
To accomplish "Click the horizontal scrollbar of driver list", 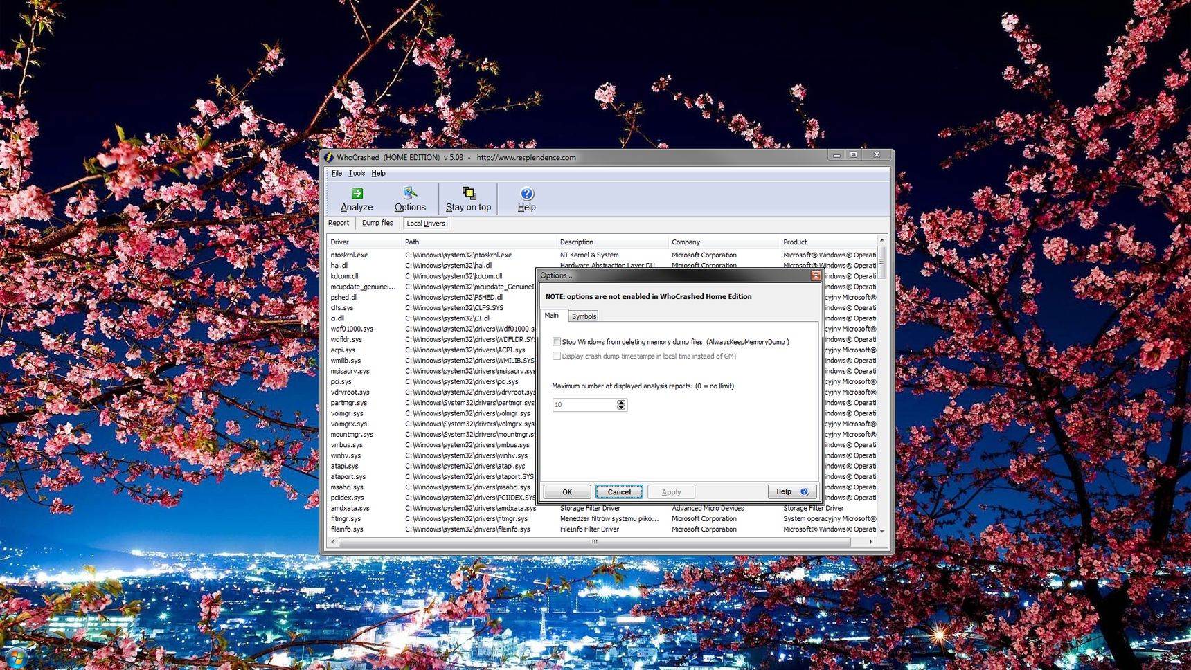I will pyautogui.click(x=595, y=542).
